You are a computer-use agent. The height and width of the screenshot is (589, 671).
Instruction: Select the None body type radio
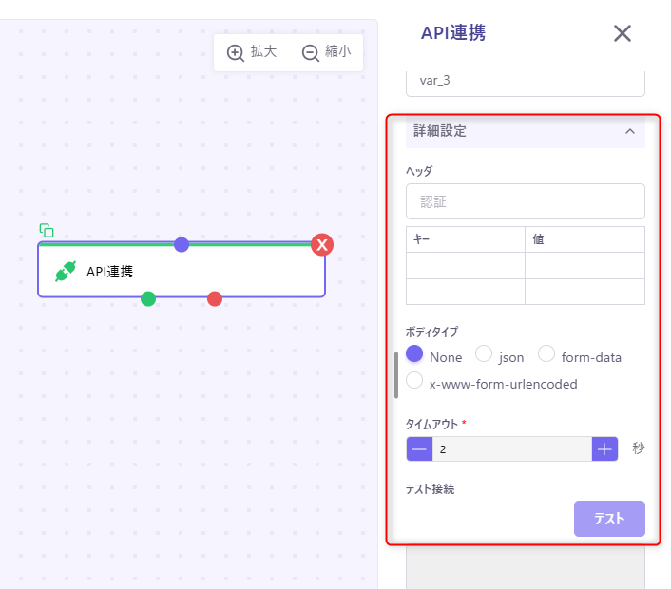pos(414,354)
